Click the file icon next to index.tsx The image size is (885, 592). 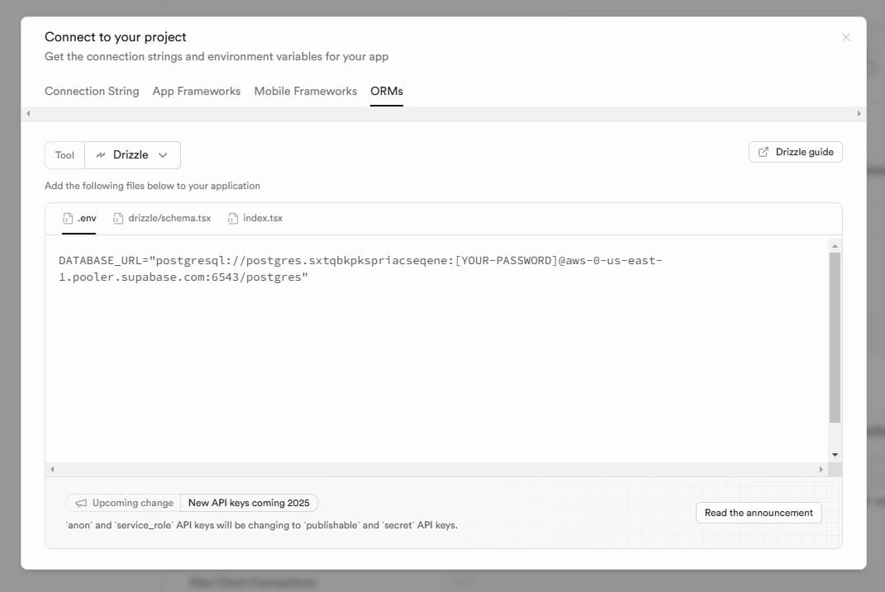[232, 218]
